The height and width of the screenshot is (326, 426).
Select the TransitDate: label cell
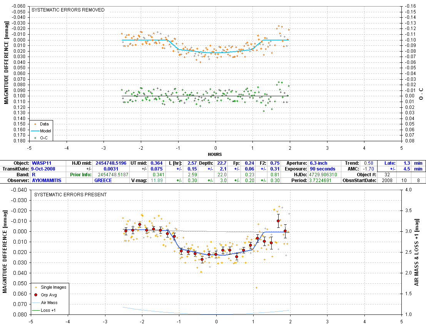pos(16,169)
